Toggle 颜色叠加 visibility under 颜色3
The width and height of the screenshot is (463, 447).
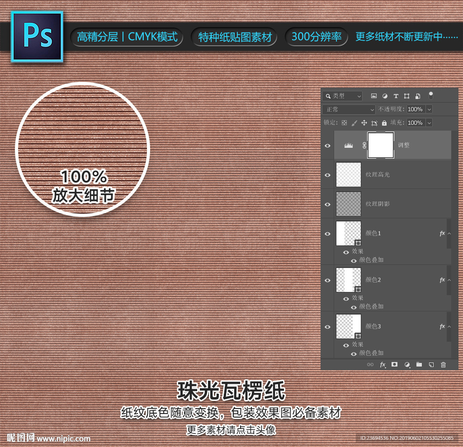[354, 354]
